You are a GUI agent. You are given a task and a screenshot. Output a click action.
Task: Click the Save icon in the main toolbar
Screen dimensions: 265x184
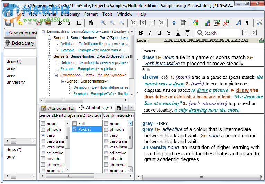click(8, 23)
